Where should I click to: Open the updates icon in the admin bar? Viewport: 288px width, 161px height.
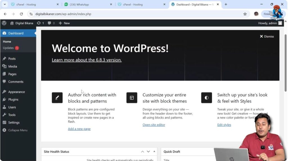[39, 23]
